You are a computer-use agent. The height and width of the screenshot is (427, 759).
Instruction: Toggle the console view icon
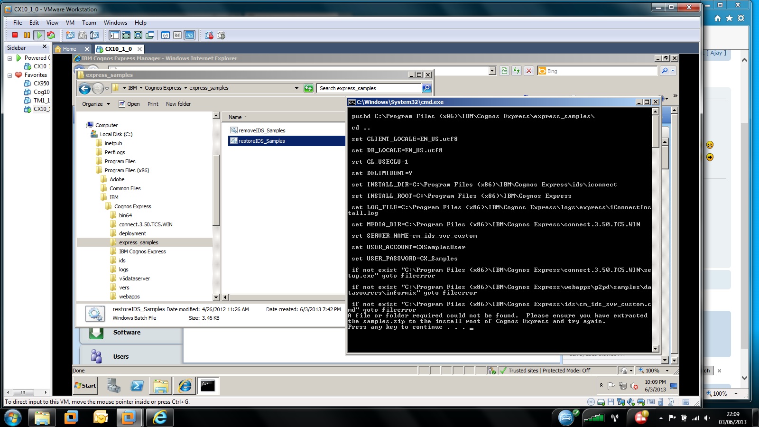click(x=189, y=35)
